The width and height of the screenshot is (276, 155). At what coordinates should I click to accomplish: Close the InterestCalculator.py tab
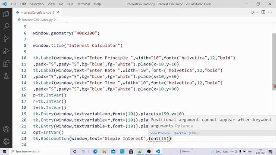(x=57, y=12)
